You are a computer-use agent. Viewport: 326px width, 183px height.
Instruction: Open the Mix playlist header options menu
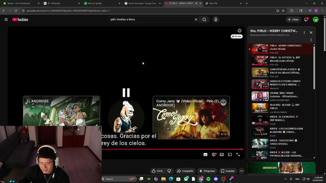[x=304, y=33]
